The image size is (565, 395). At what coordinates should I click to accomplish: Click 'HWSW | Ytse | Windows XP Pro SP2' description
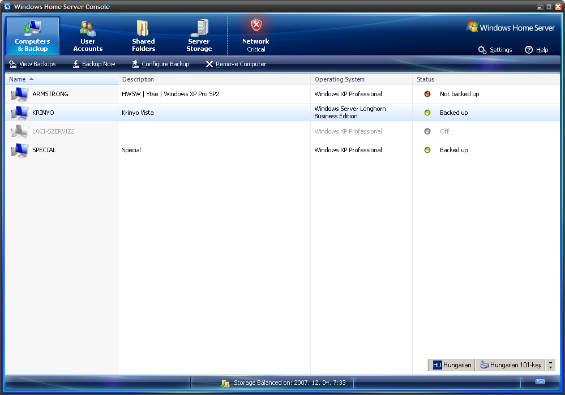pyautogui.click(x=170, y=94)
